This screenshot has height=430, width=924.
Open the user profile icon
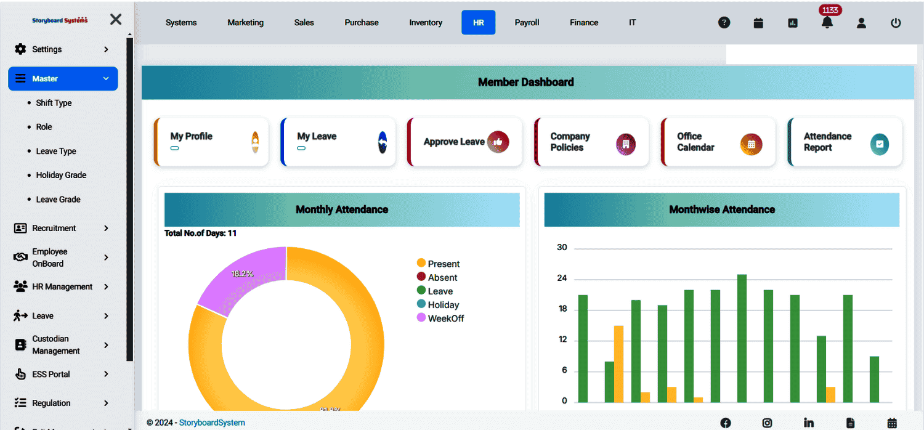(861, 22)
